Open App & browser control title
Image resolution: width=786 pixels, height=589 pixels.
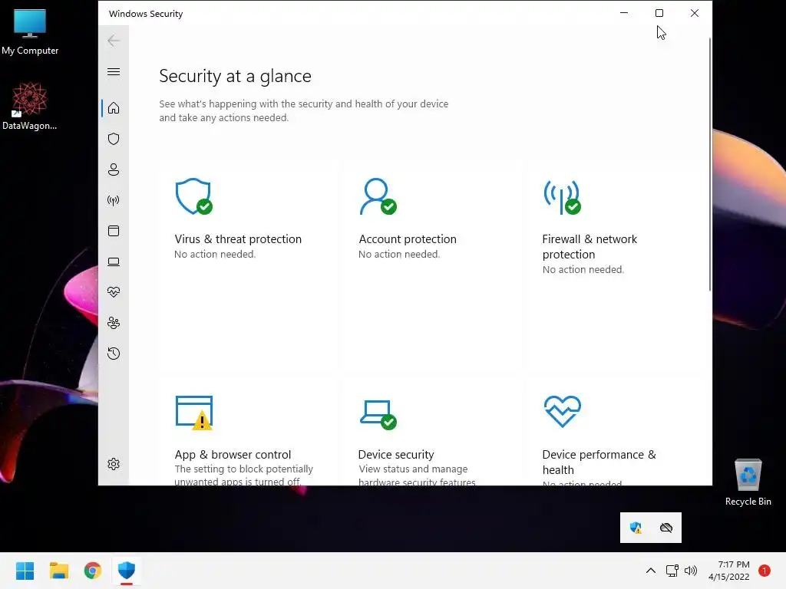tap(233, 455)
